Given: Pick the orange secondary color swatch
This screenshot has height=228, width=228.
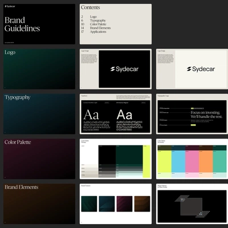Looking at the screenshot, I should point(206,161).
